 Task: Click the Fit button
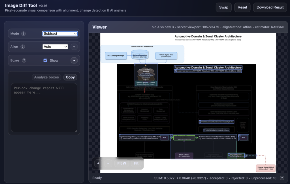click(136, 163)
